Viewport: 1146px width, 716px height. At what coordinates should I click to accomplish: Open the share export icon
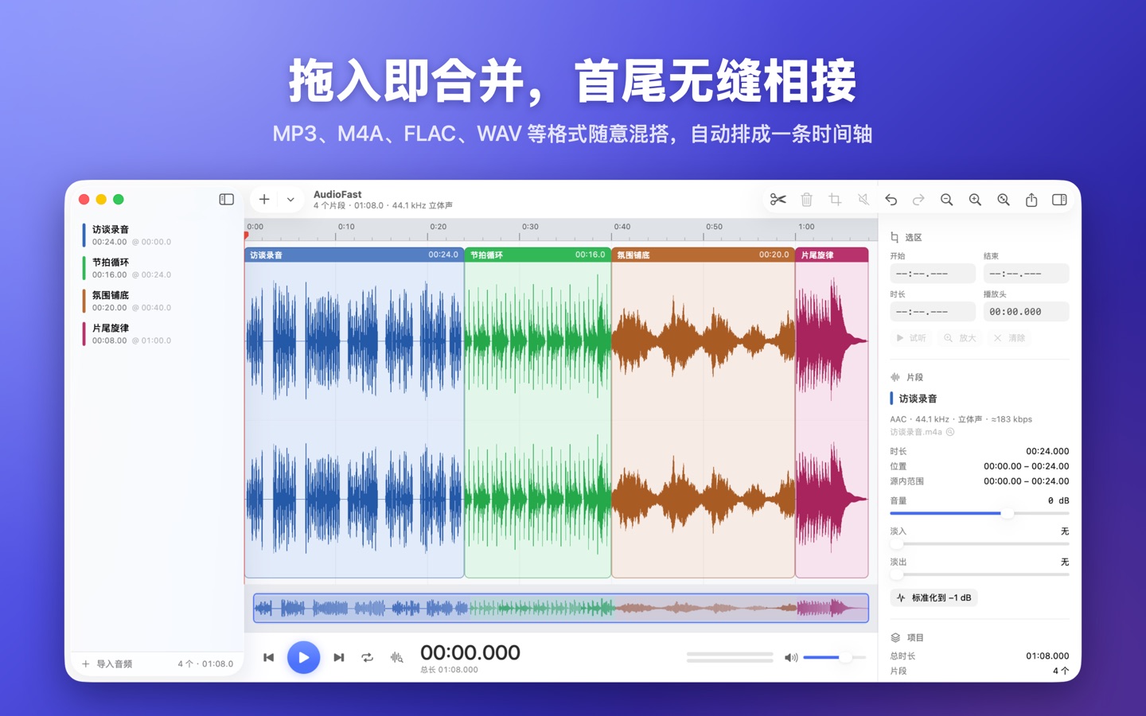(1031, 200)
